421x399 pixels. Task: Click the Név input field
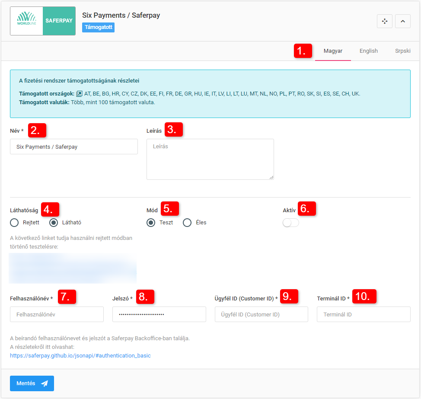coord(74,147)
